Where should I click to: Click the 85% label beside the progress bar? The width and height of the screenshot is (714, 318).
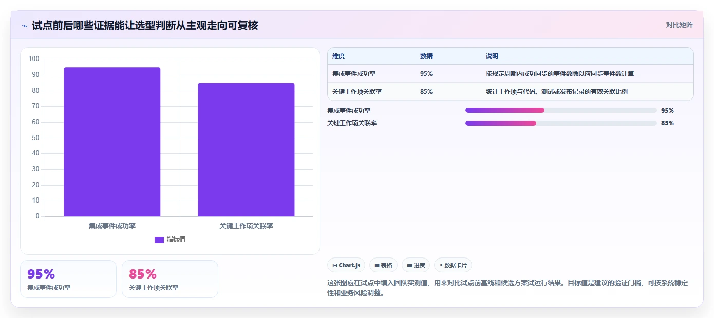667,123
